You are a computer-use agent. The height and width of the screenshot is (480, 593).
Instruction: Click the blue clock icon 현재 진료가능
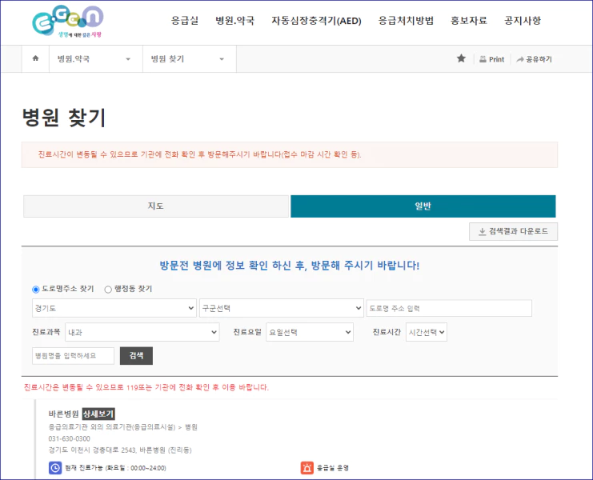[x=55, y=468]
